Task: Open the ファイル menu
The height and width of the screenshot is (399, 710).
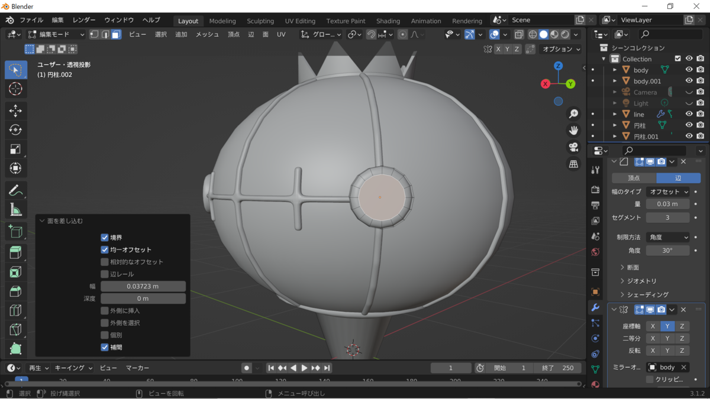Action: coord(31,20)
